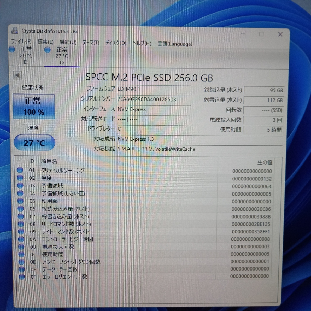Screen dimensions: 311x311
Task: Click total host writes value 112 GB
Action: coord(264,100)
